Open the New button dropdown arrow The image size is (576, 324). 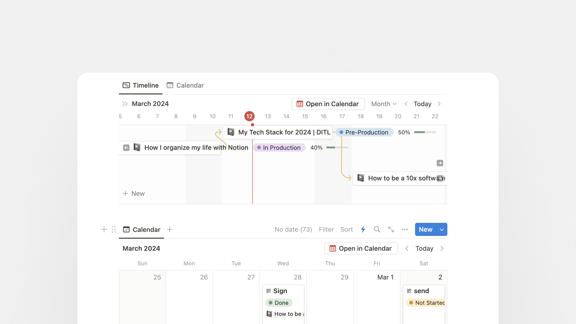[442, 229]
